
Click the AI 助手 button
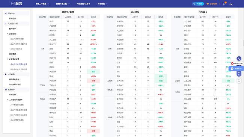coord(198,4)
